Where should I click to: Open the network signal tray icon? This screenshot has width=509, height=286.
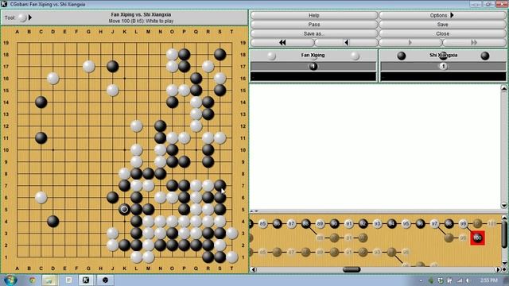pyautogui.click(x=459, y=280)
